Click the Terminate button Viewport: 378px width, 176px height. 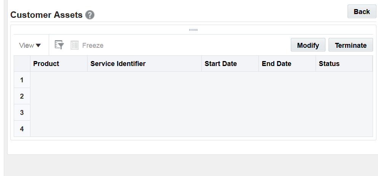(351, 45)
